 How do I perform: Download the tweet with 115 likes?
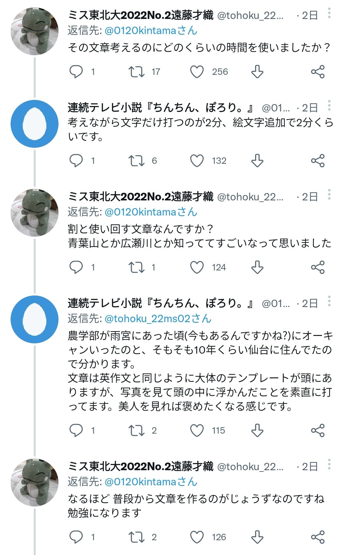coord(257,430)
